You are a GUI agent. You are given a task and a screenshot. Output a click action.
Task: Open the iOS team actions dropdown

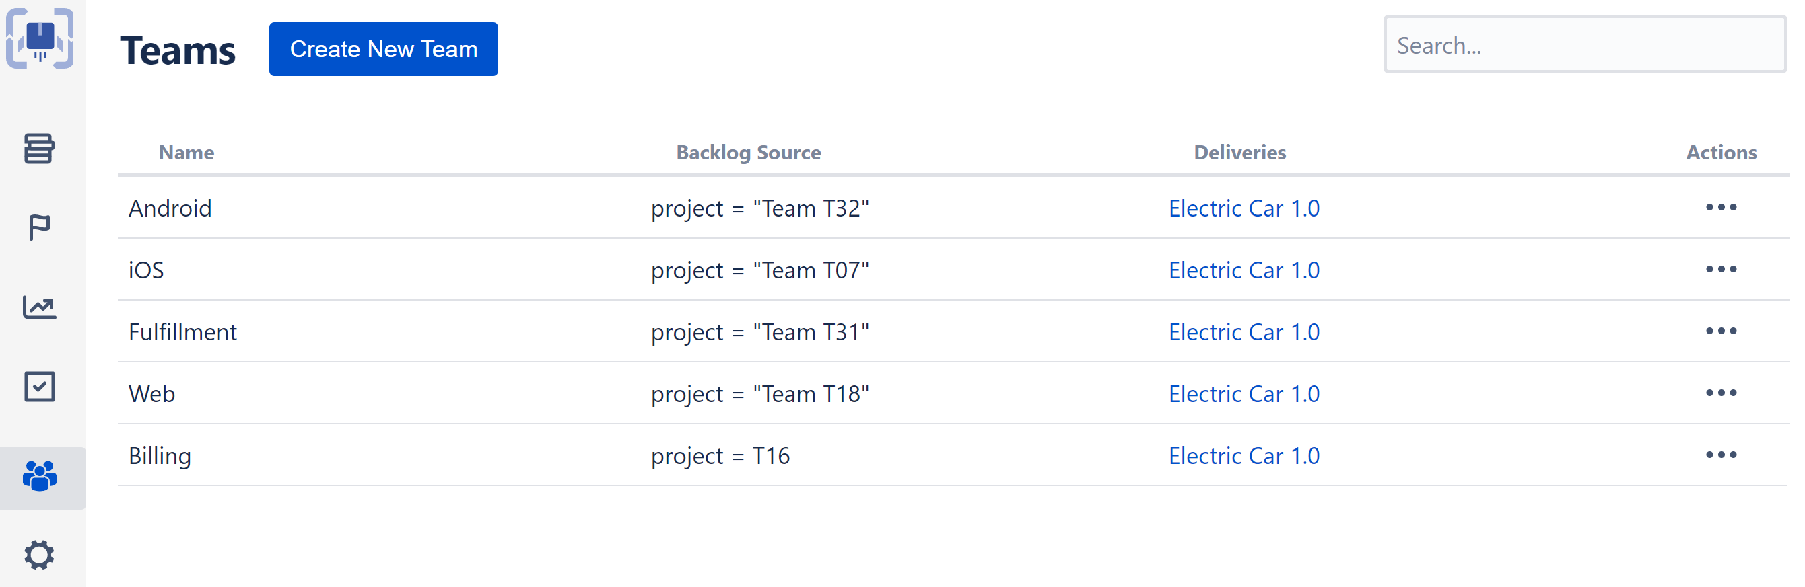1722,270
